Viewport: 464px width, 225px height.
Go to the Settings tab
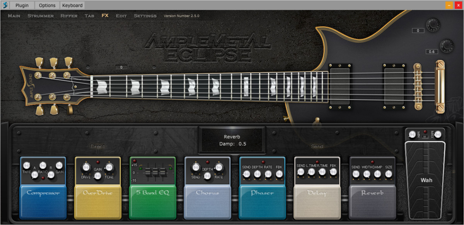coord(145,16)
